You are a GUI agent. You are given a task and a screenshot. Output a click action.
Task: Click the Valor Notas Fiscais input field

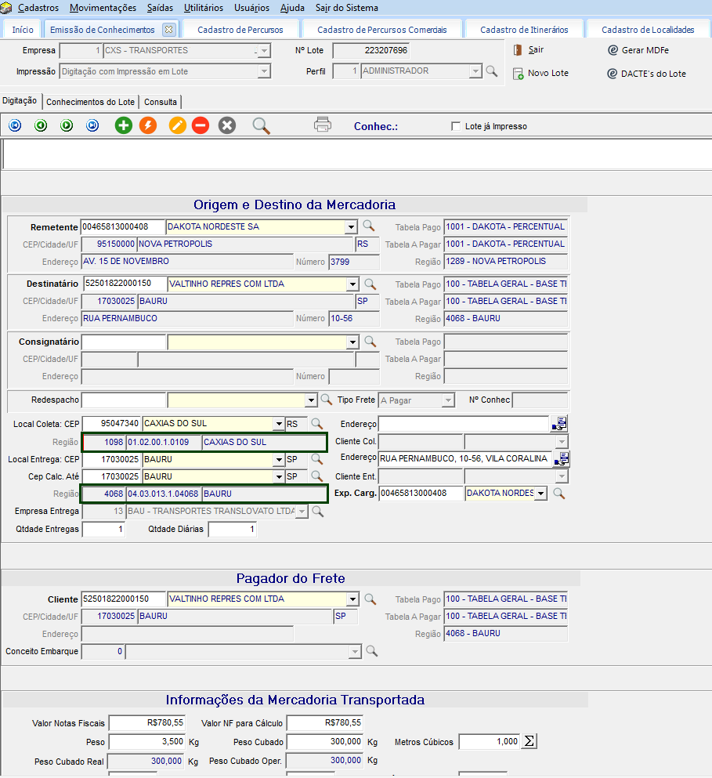point(146,722)
